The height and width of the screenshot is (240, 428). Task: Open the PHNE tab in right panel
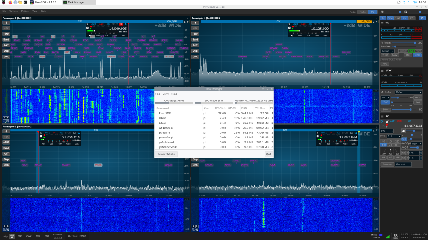tap(397, 18)
